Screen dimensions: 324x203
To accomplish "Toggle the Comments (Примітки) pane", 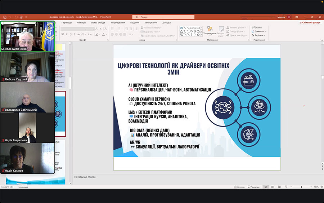I will point(253,187).
